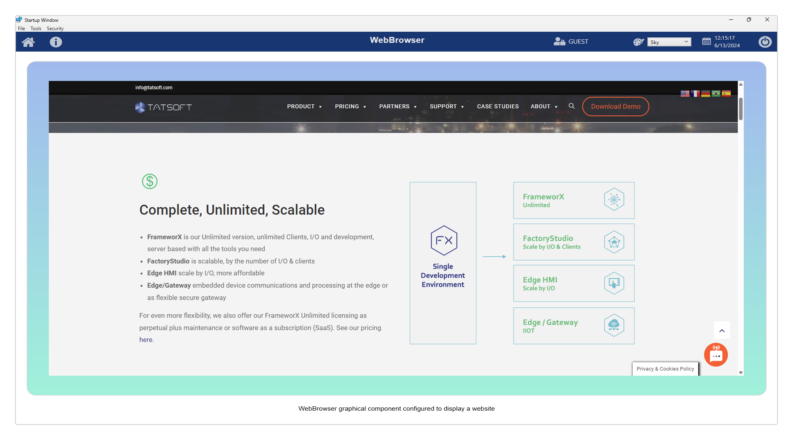Click the Download Demo button
The height and width of the screenshot is (440, 793).
pos(615,106)
